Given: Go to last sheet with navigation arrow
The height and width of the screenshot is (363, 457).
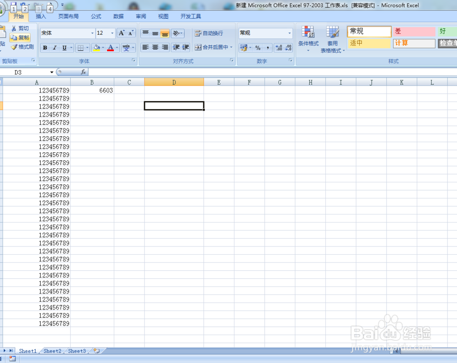Looking at the screenshot, I should tap(11, 351).
